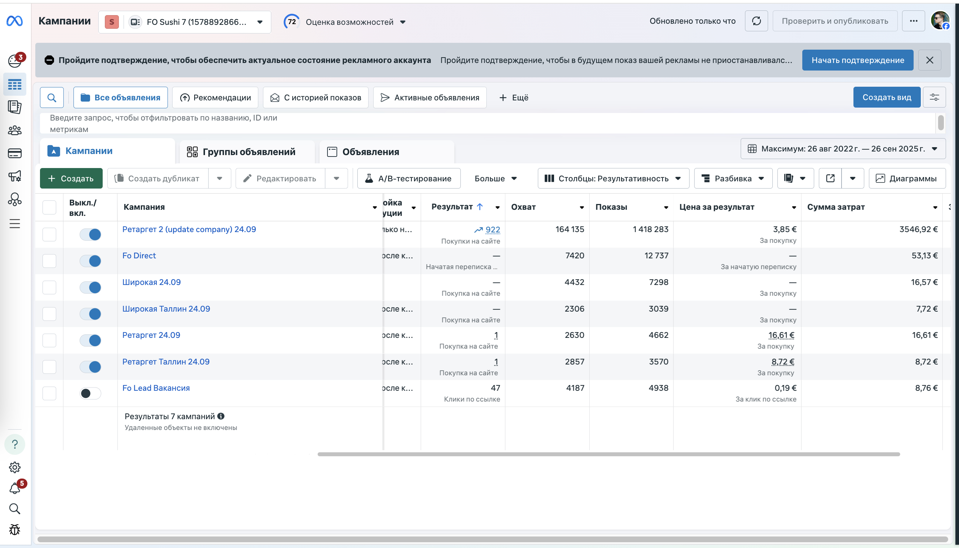Check the box for Широкая 24.09

[49, 287]
